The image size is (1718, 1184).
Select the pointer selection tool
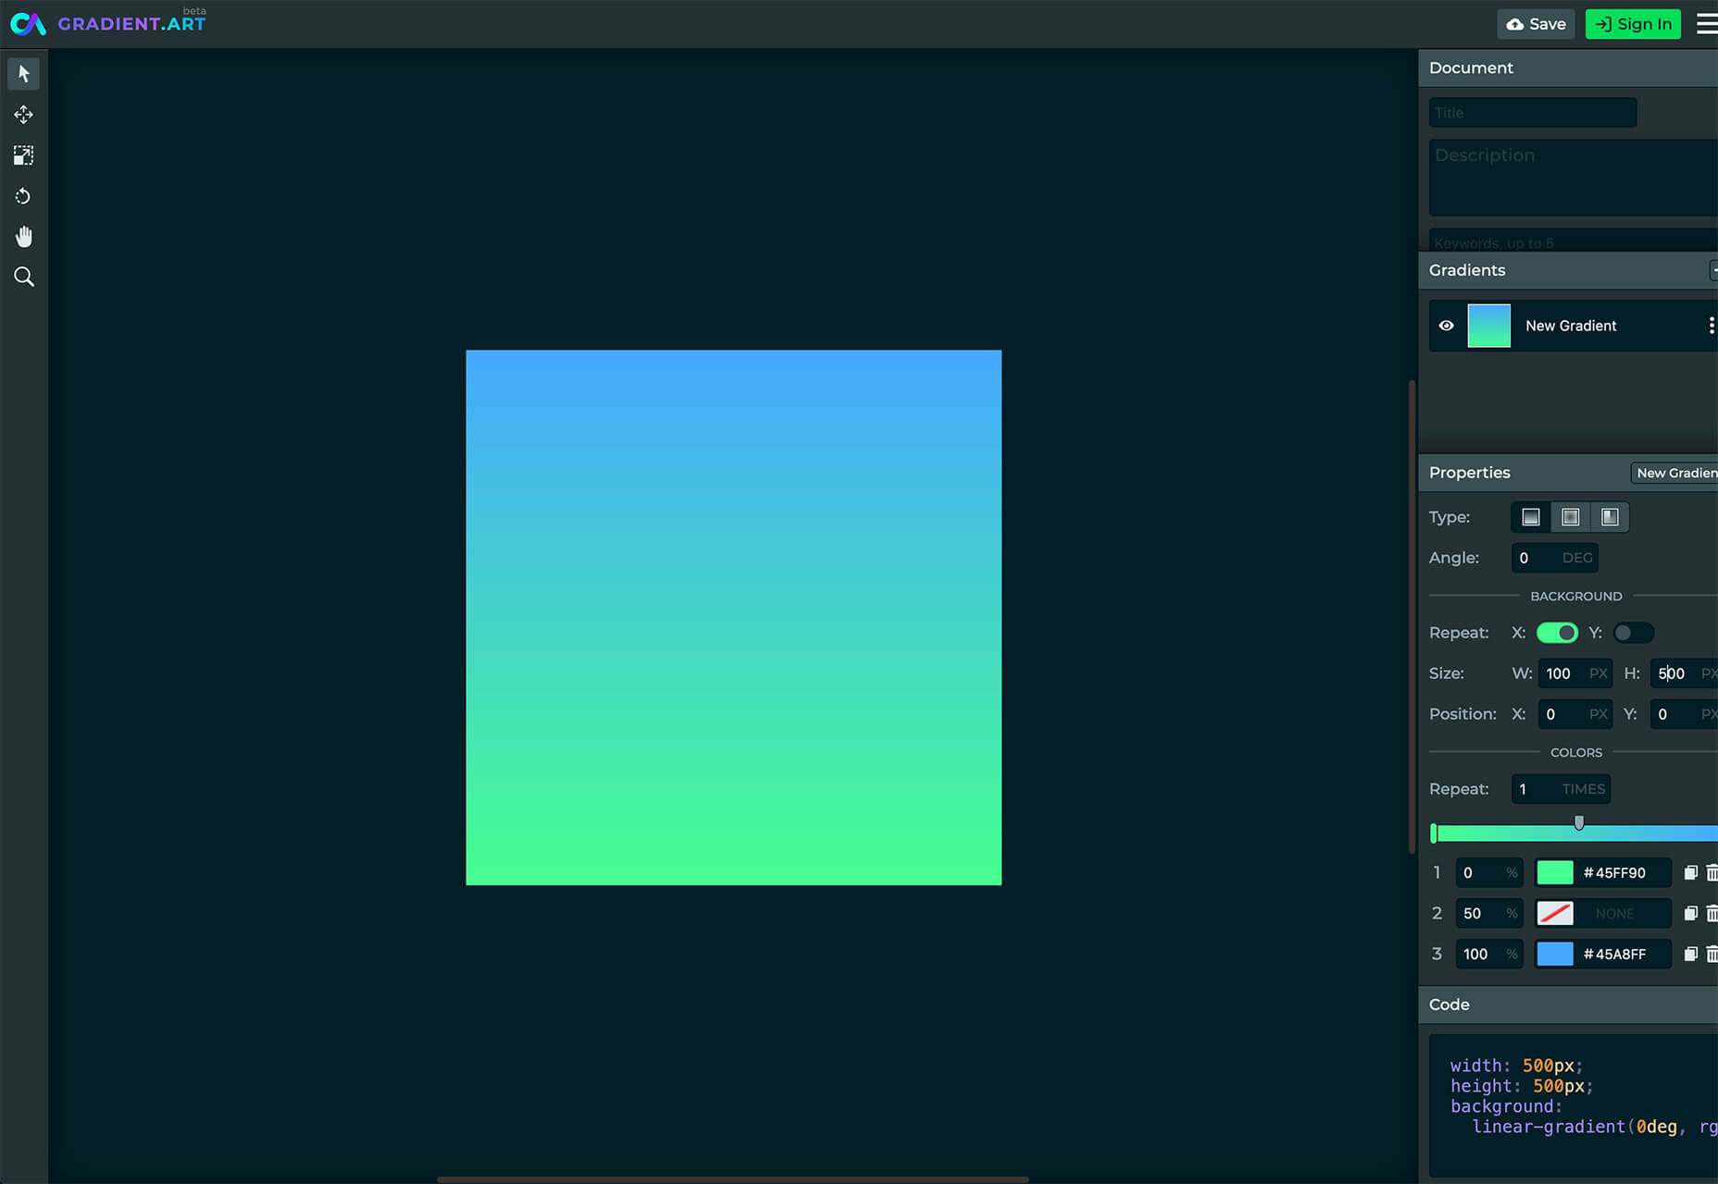(23, 74)
